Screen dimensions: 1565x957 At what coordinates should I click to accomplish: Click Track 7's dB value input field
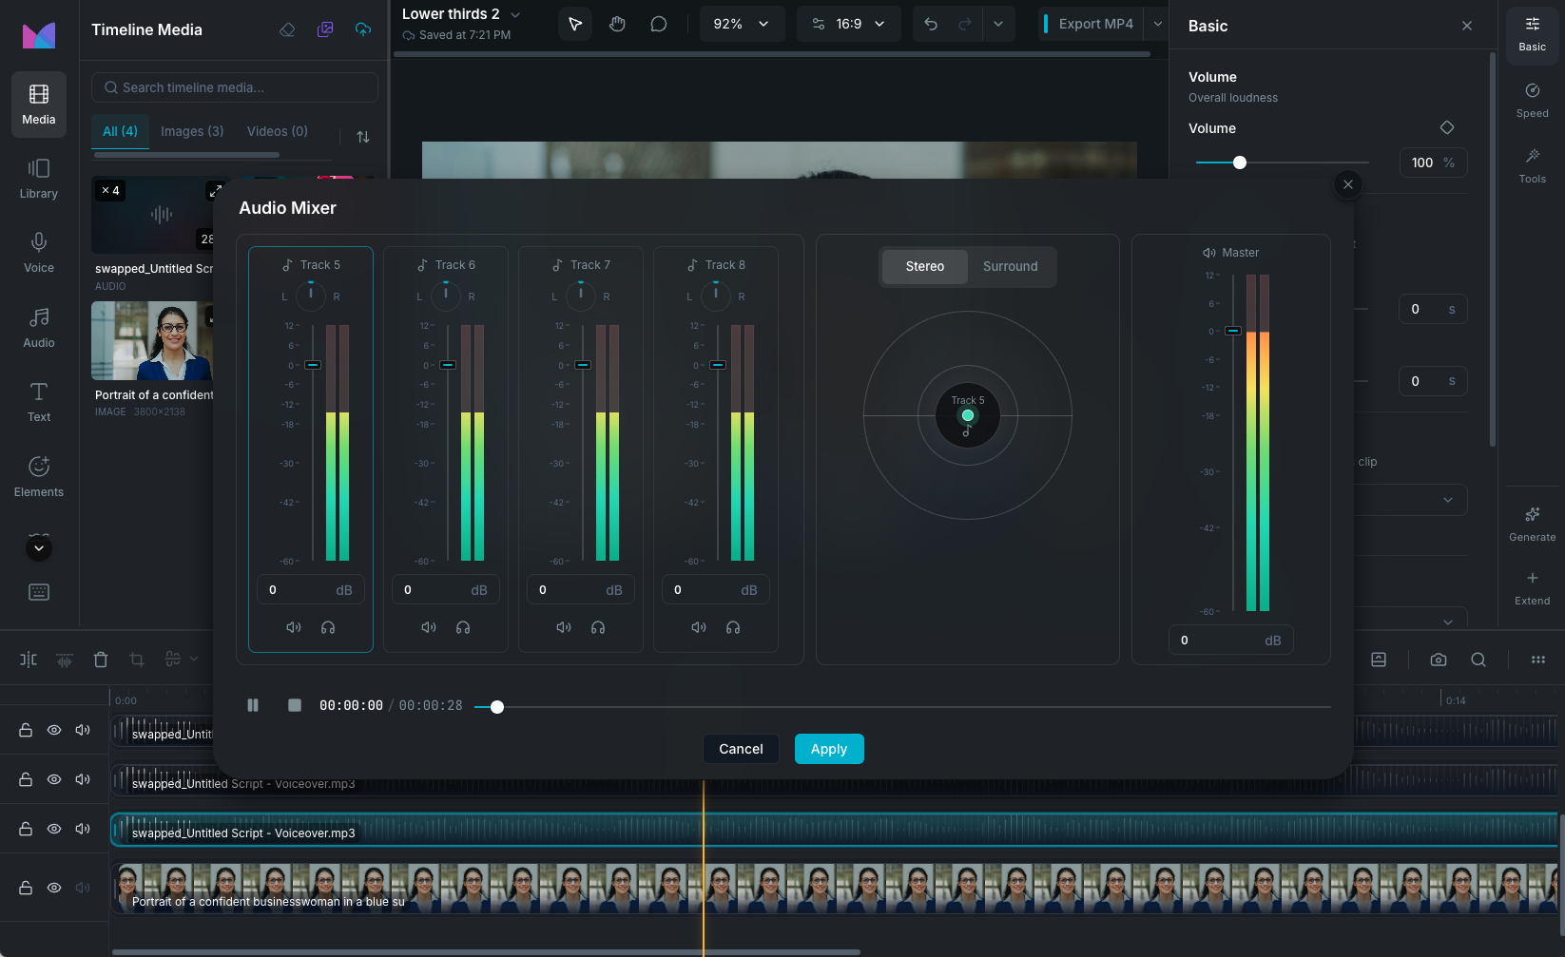pyautogui.click(x=581, y=589)
